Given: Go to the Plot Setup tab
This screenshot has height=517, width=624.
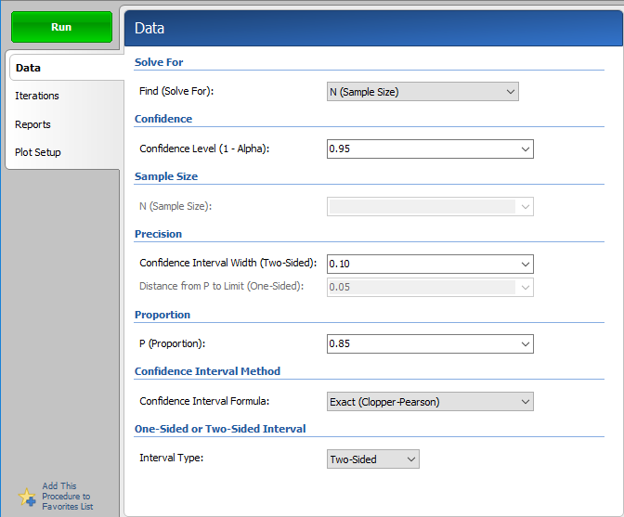Looking at the screenshot, I should (38, 152).
